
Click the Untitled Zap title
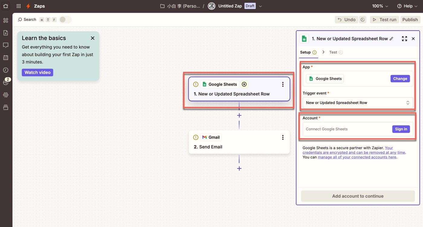point(230,6)
